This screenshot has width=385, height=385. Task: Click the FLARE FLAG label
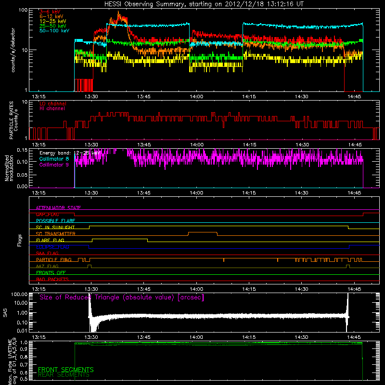tap(50, 240)
